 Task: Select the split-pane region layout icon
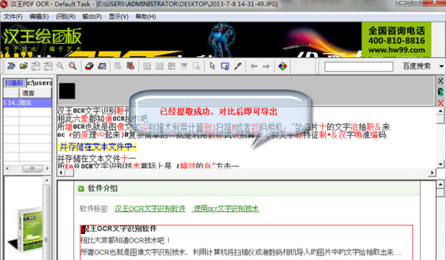[172, 66]
